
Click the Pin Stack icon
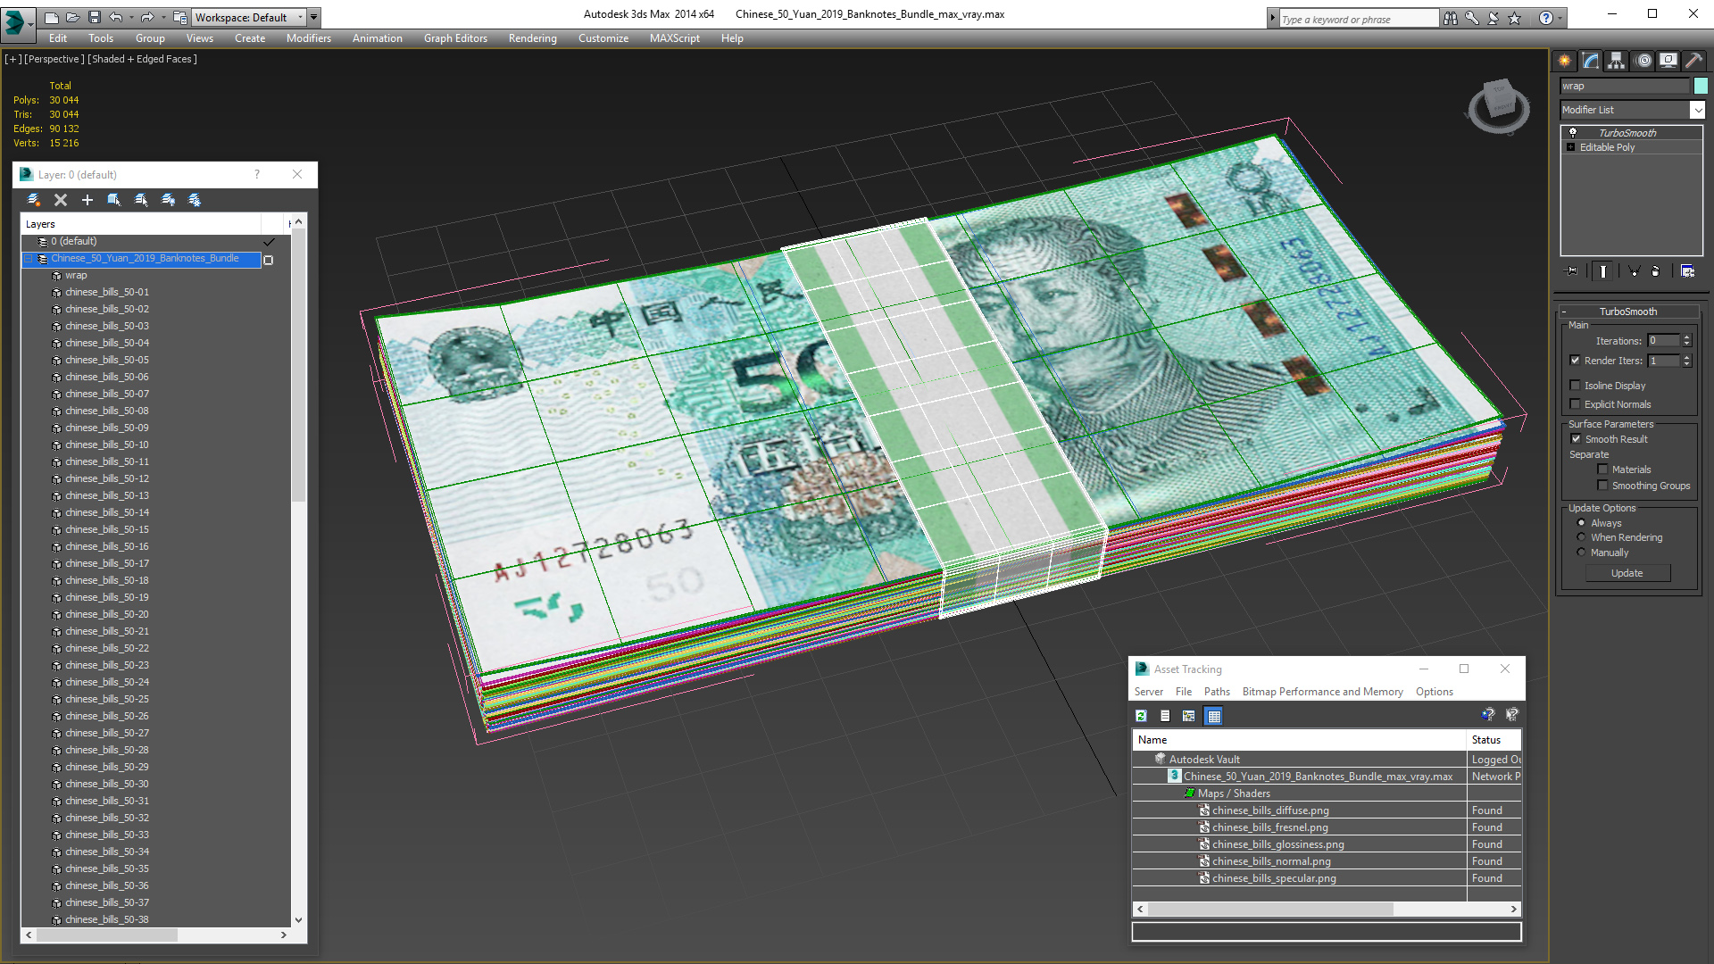tap(1572, 271)
